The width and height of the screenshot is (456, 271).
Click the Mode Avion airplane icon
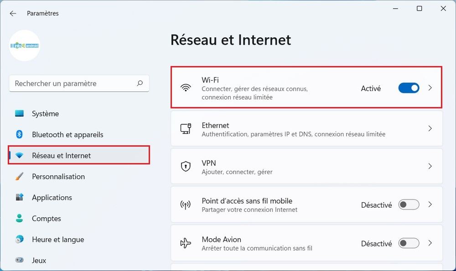[186, 243]
